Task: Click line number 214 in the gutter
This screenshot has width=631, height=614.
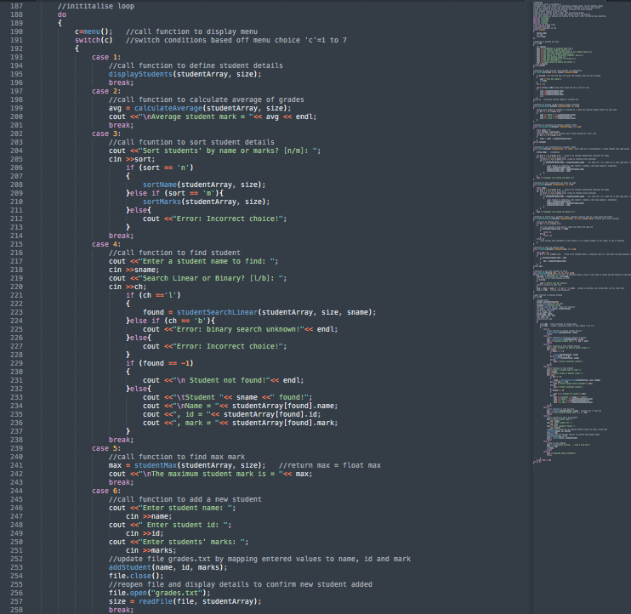Action: 16,236
